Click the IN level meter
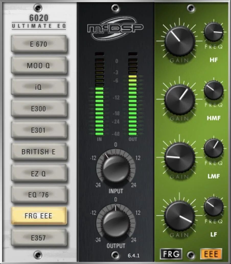The width and height of the screenshot is (231, 264). tap(99, 94)
